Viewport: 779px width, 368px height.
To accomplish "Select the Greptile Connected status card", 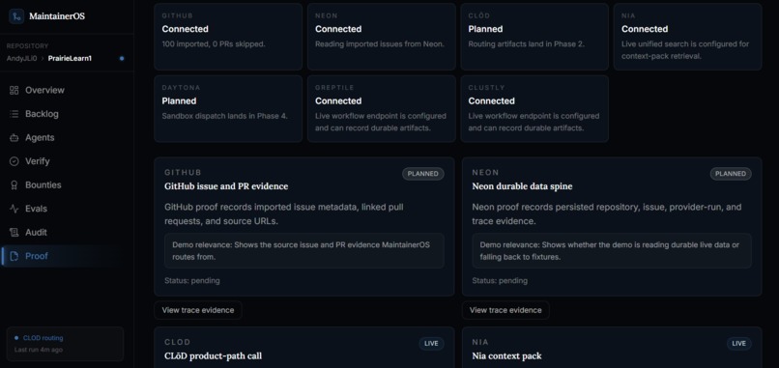I will [x=381, y=109].
